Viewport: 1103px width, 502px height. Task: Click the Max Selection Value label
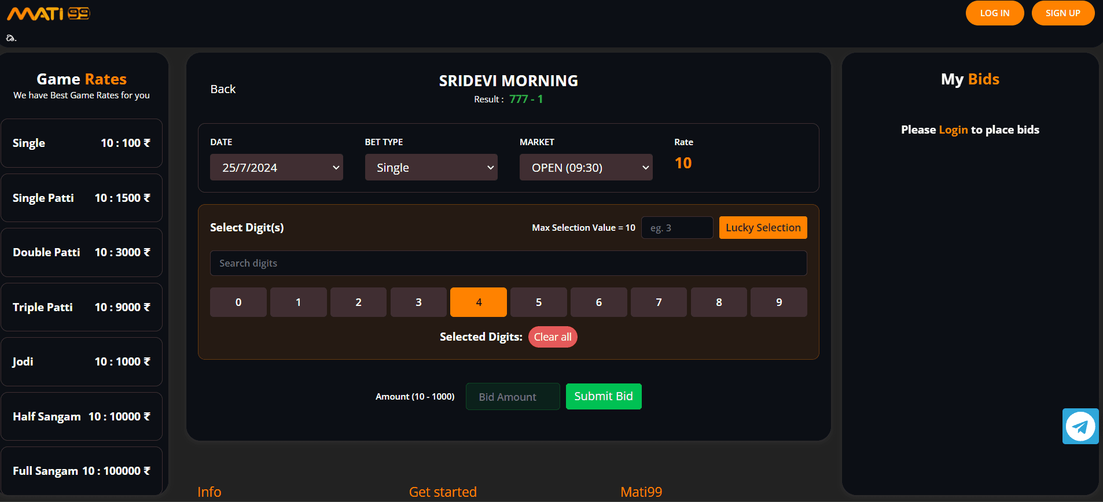point(583,228)
